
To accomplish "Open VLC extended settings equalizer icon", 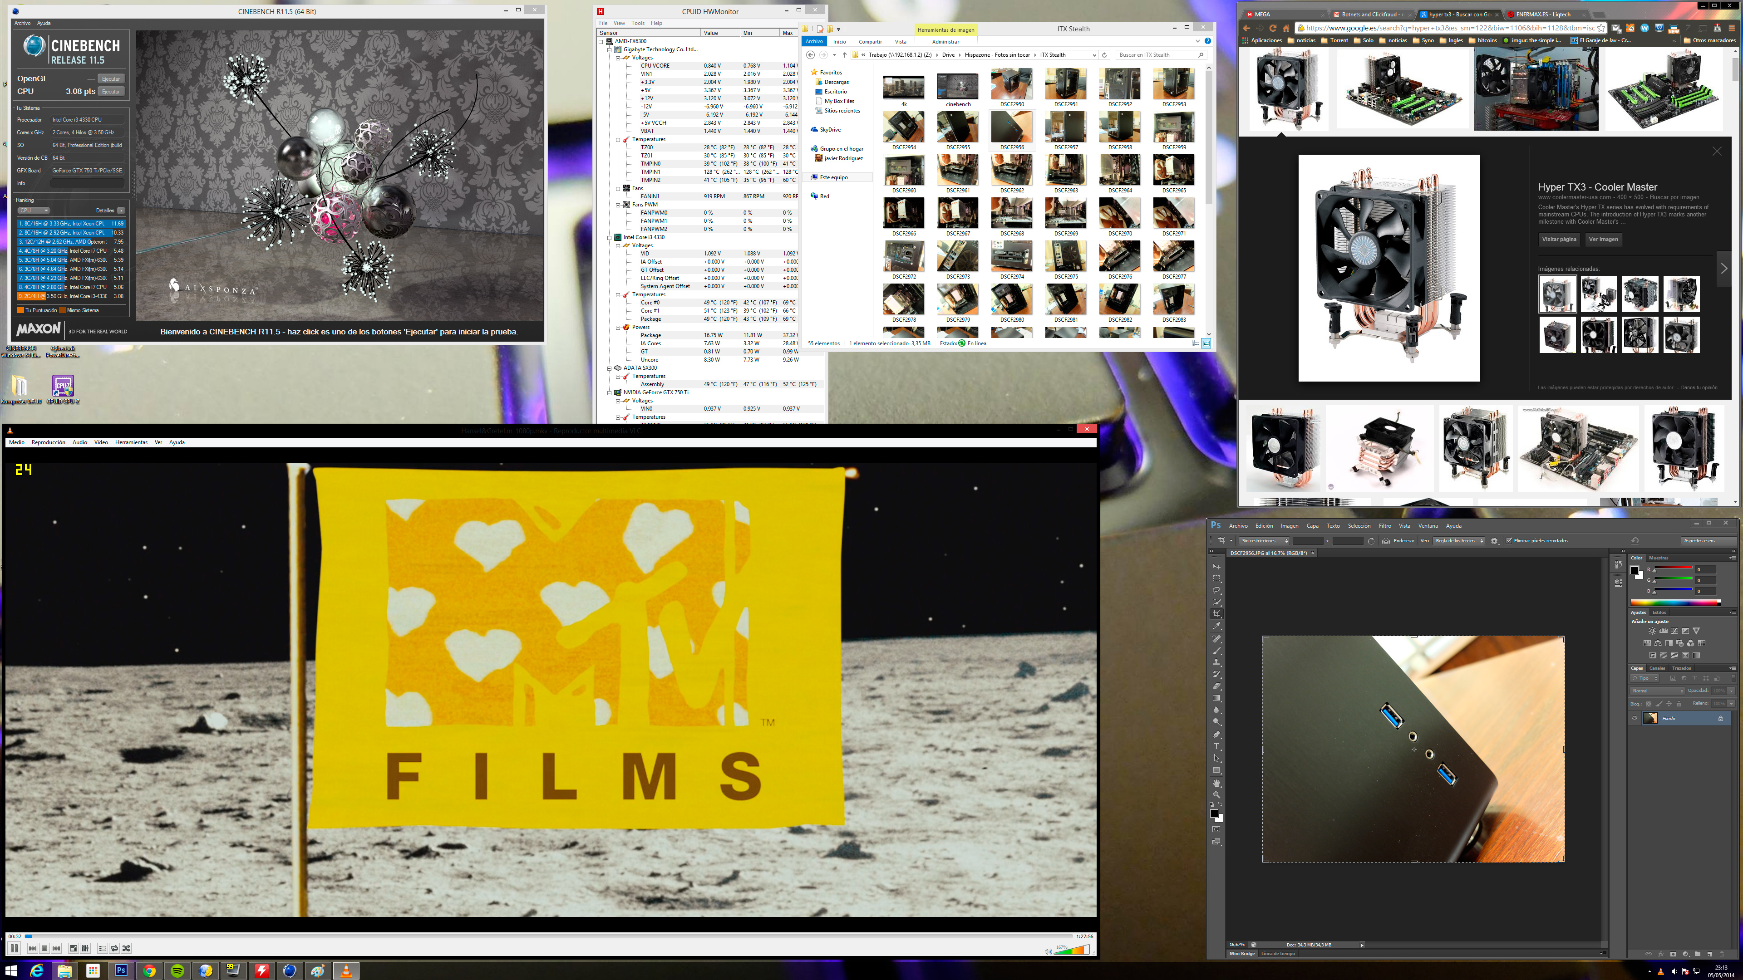I will tap(85, 948).
